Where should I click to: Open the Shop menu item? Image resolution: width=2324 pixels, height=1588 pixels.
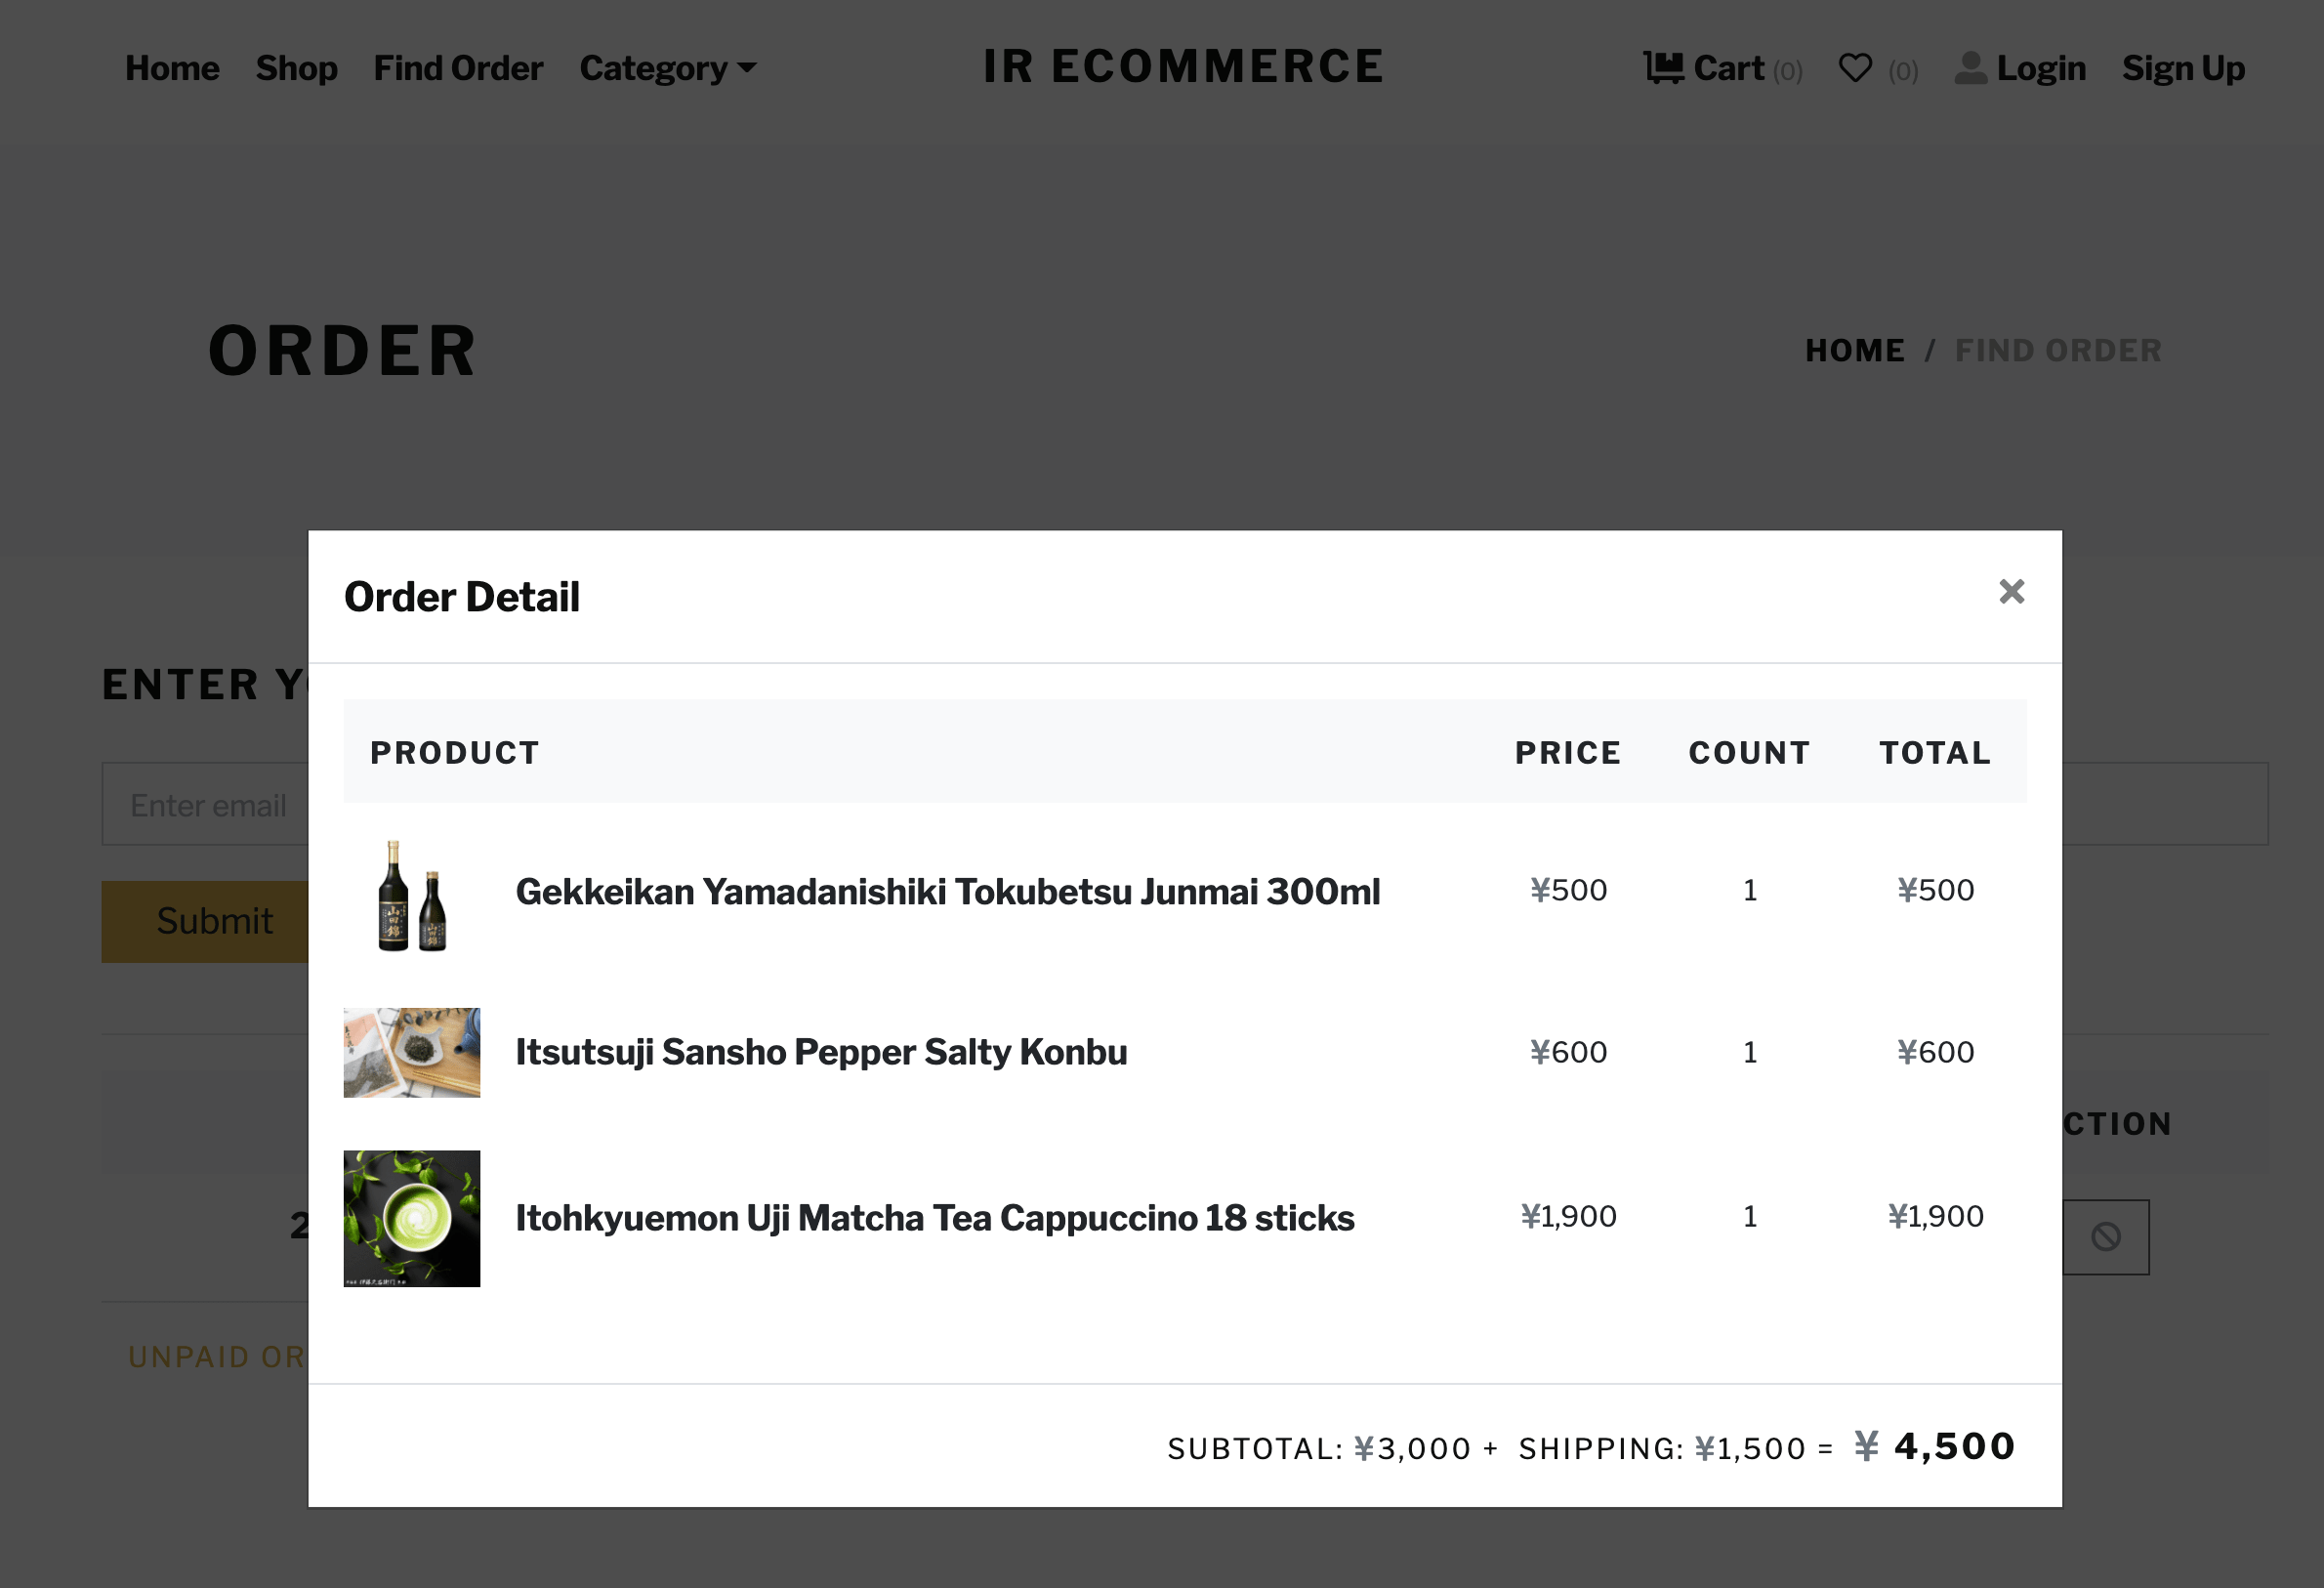296,68
